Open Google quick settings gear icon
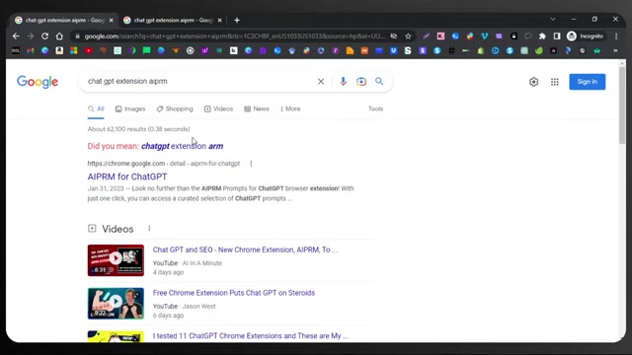 click(533, 82)
